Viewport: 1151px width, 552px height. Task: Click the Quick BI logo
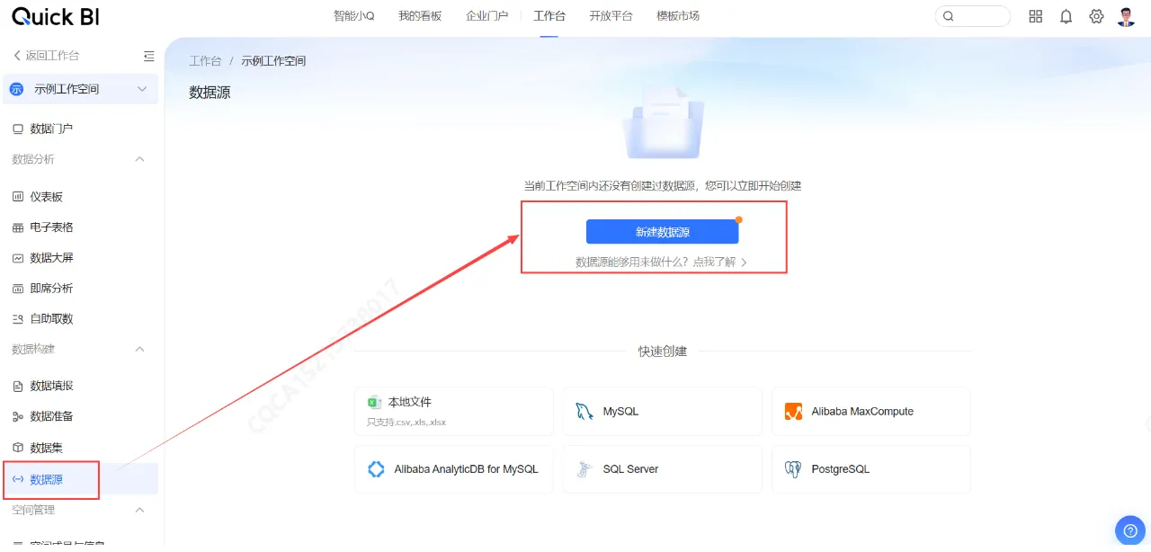[56, 15]
